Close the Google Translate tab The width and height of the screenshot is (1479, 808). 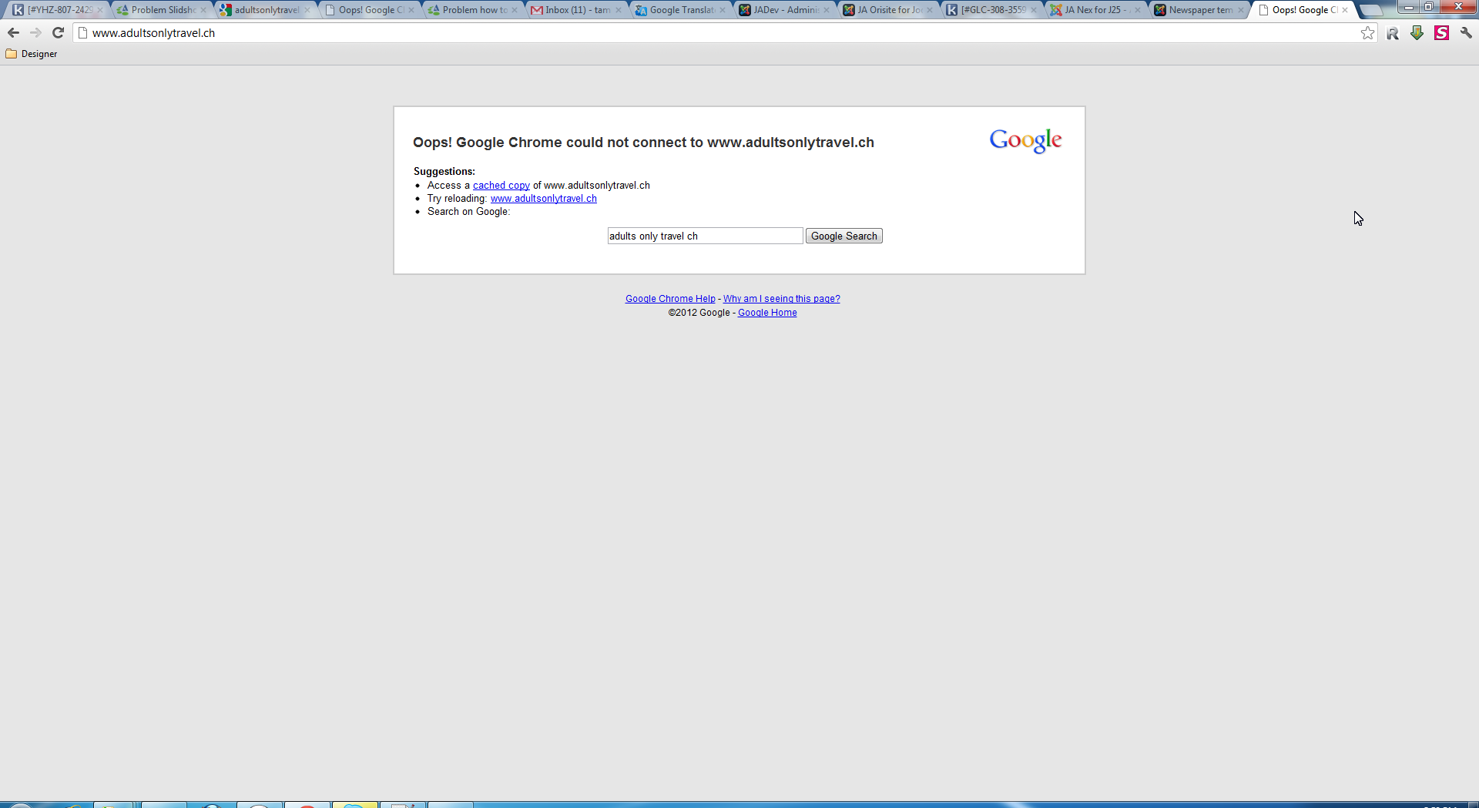723,10
